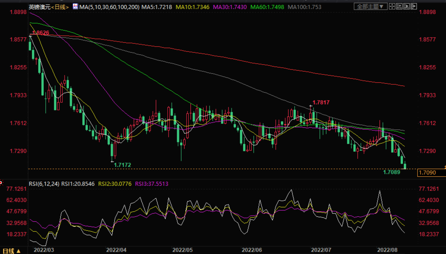Screen dimensions: 446x254
Task: Click the 2022/07 date on the time axis
Action: (x=321, y=250)
